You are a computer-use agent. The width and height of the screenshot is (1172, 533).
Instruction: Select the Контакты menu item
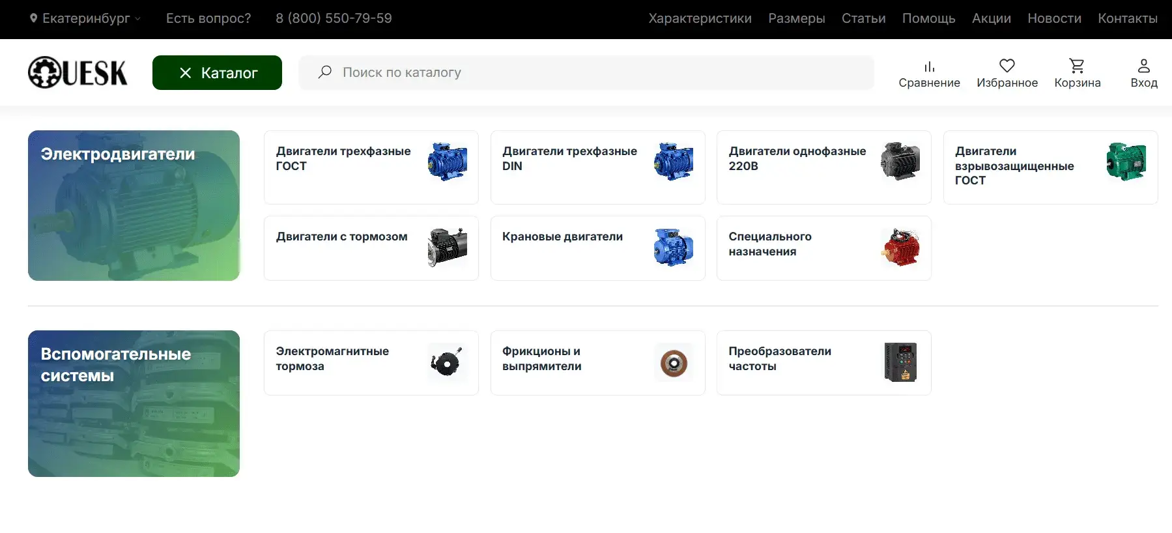1127,18
